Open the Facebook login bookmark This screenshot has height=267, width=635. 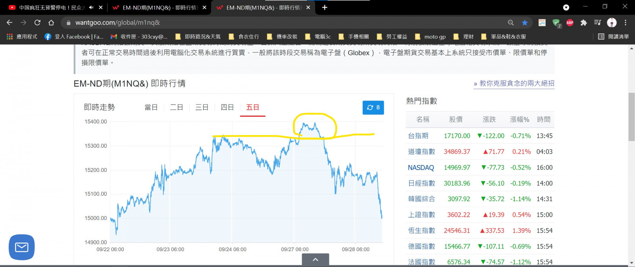(x=74, y=36)
